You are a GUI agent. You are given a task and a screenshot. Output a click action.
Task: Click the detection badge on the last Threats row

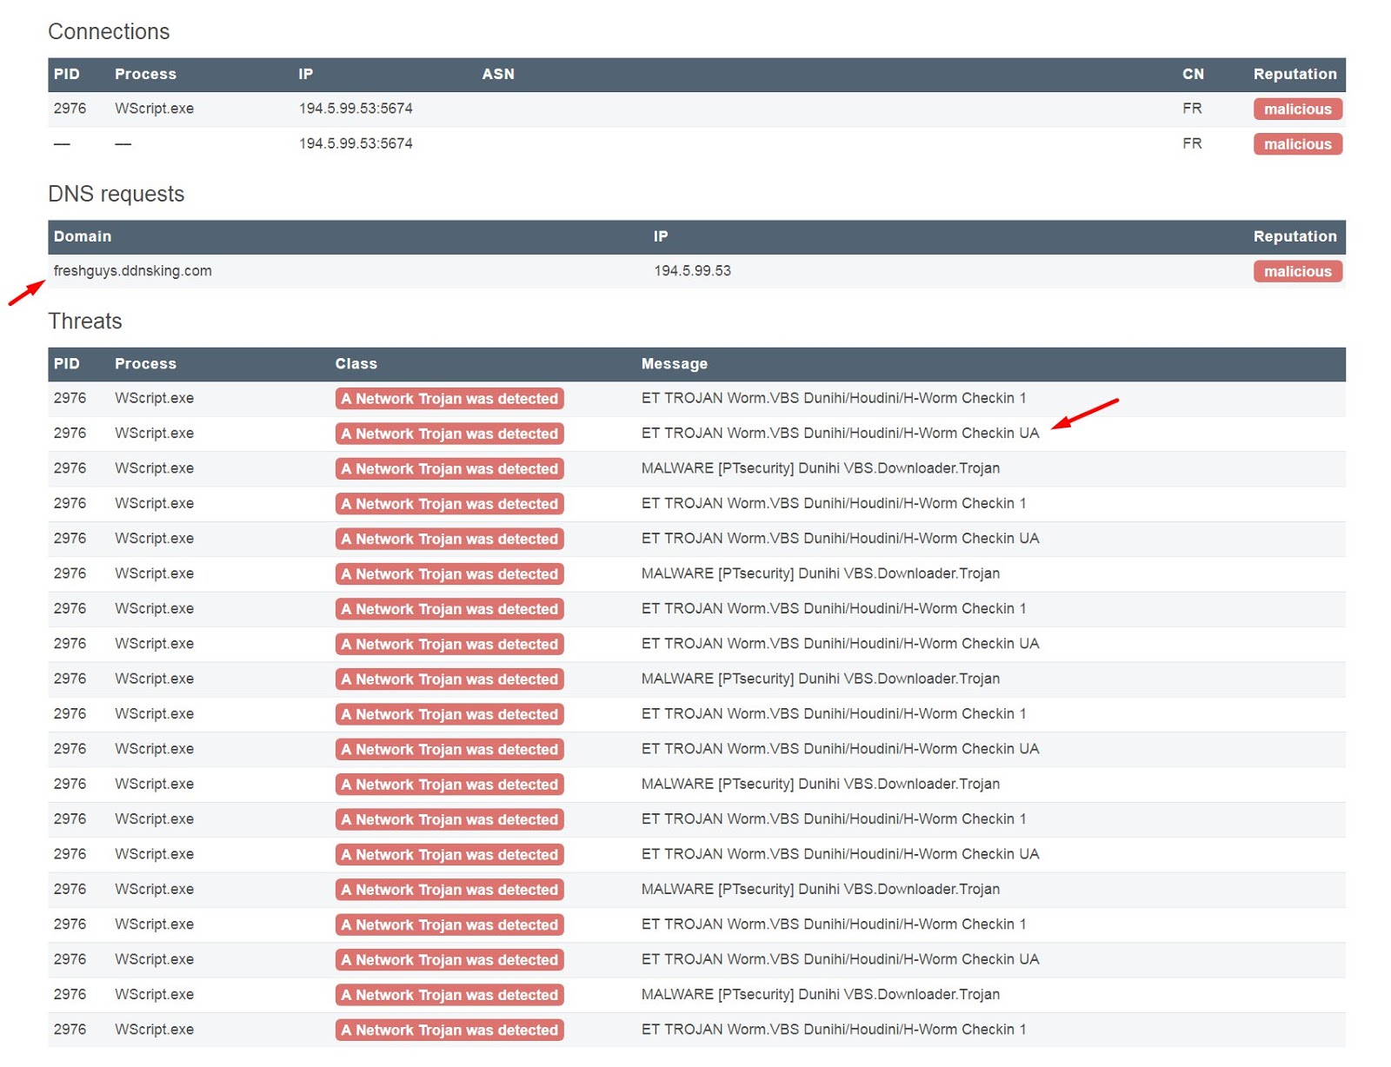(449, 1031)
